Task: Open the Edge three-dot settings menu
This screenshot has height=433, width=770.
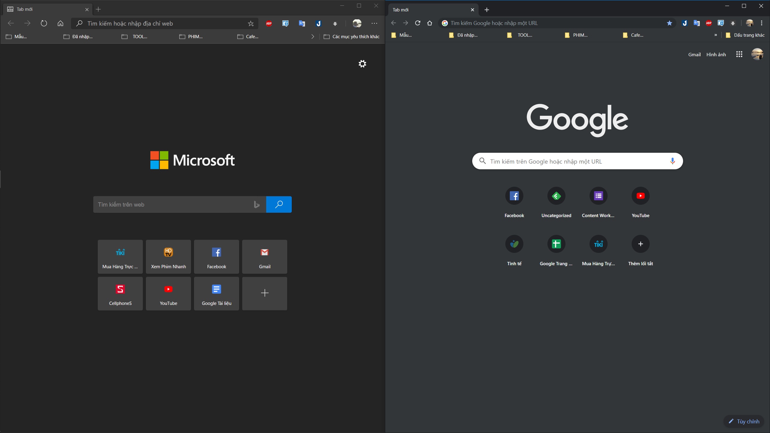Action: click(x=374, y=23)
